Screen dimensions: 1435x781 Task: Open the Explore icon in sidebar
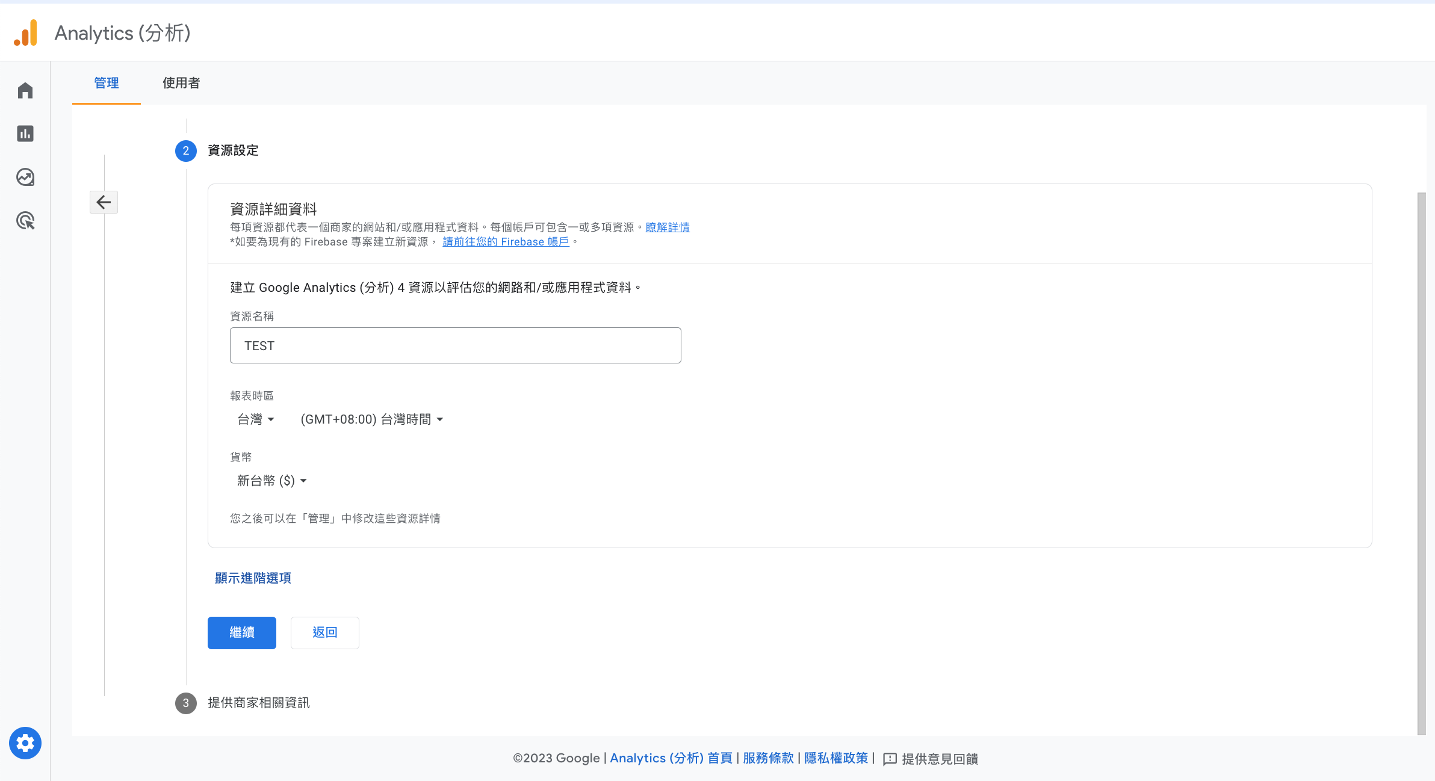click(25, 177)
